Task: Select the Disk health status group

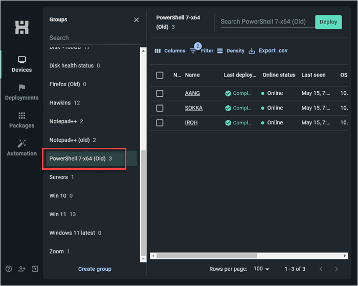Action: (x=92, y=66)
